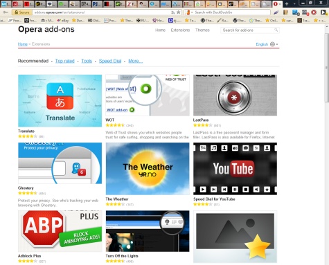Viewport: 329px width, 265px height.
Task: Open a new tab with the plus button
Action: click(x=287, y=3)
